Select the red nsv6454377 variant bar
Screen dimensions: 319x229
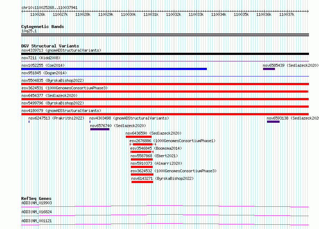pos(165,99)
